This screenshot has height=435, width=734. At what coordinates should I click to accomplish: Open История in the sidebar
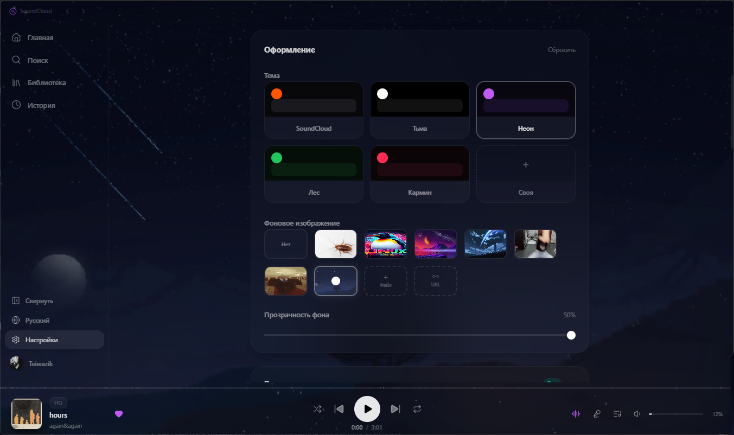point(54,105)
